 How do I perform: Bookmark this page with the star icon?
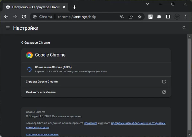140,17
